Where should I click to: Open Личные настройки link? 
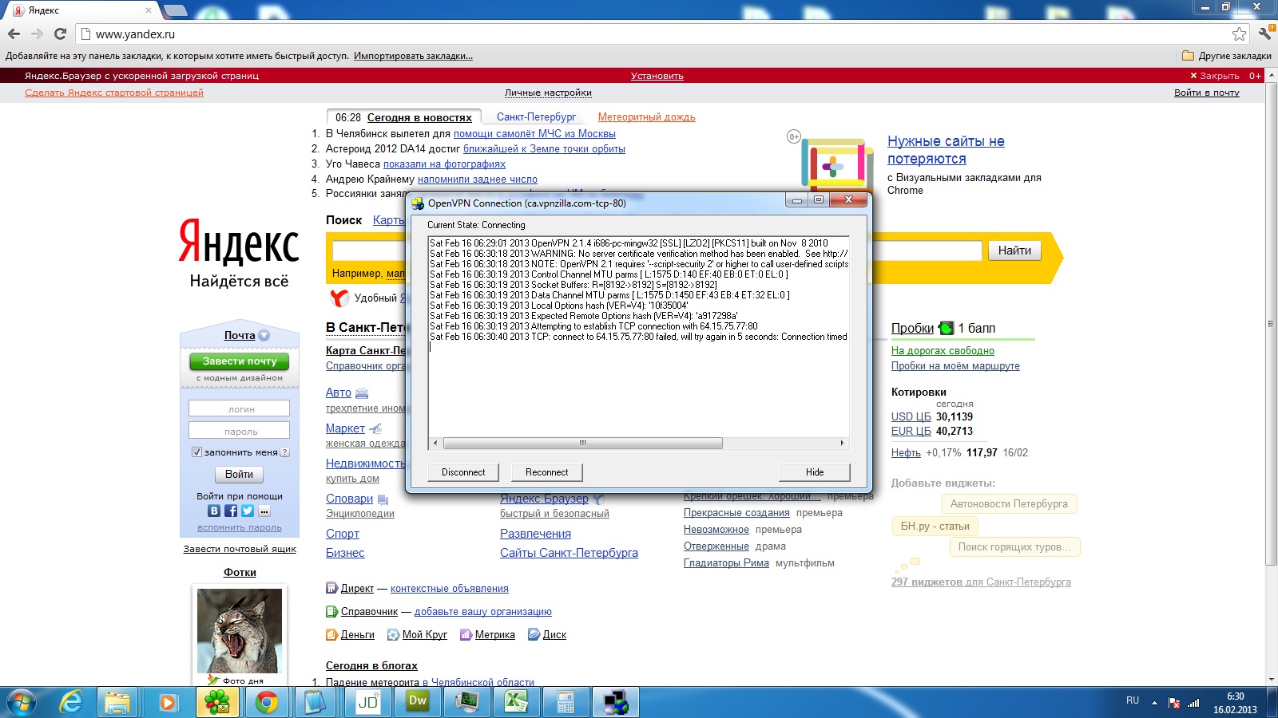548,93
